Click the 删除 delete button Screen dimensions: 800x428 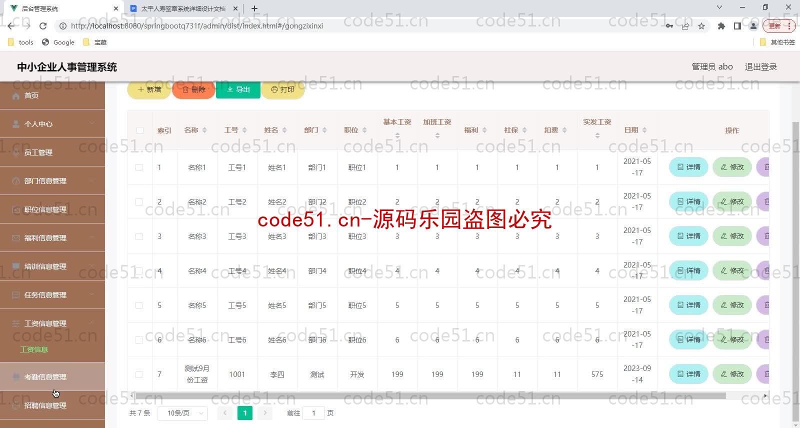click(x=193, y=89)
